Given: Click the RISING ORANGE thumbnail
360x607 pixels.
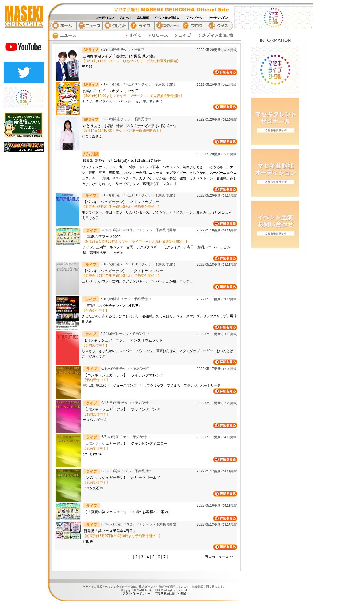Looking at the screenshot, I should tap(68, 383).
